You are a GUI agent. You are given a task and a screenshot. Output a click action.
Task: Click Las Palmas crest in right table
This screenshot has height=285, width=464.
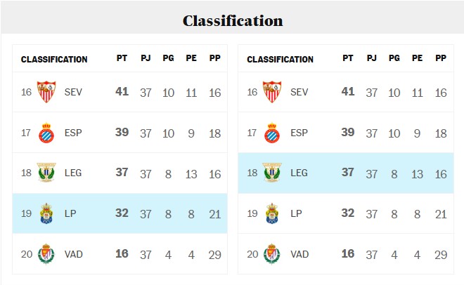pos(272,213)
